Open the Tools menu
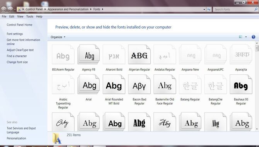Screen dimensions: 259x147 coord(30,17)
